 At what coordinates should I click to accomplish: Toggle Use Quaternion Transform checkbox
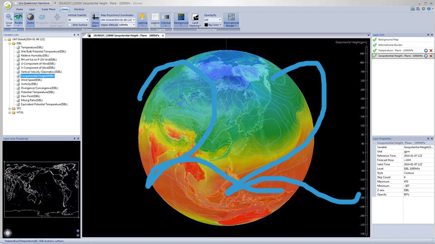[16, 3]
